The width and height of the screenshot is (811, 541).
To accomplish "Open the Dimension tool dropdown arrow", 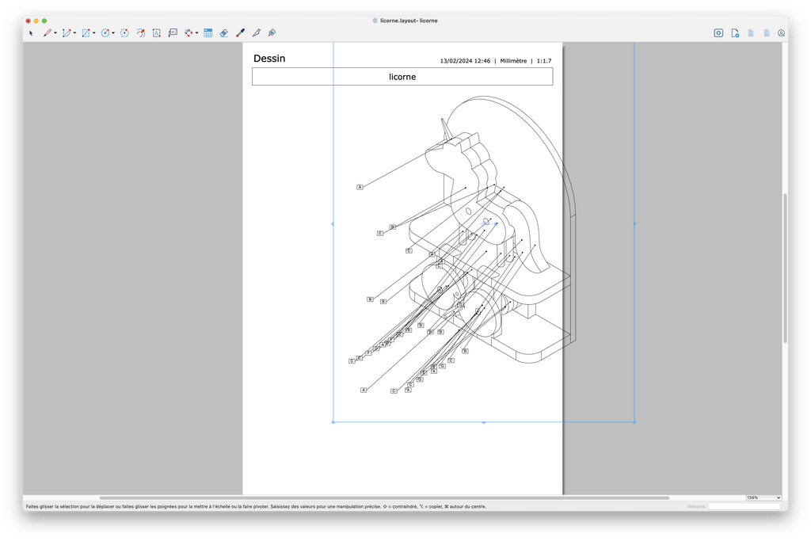I will tap(196, 33).
